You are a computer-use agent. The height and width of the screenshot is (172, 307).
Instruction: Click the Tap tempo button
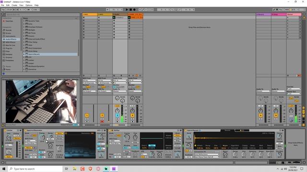[x=3, y=10]
